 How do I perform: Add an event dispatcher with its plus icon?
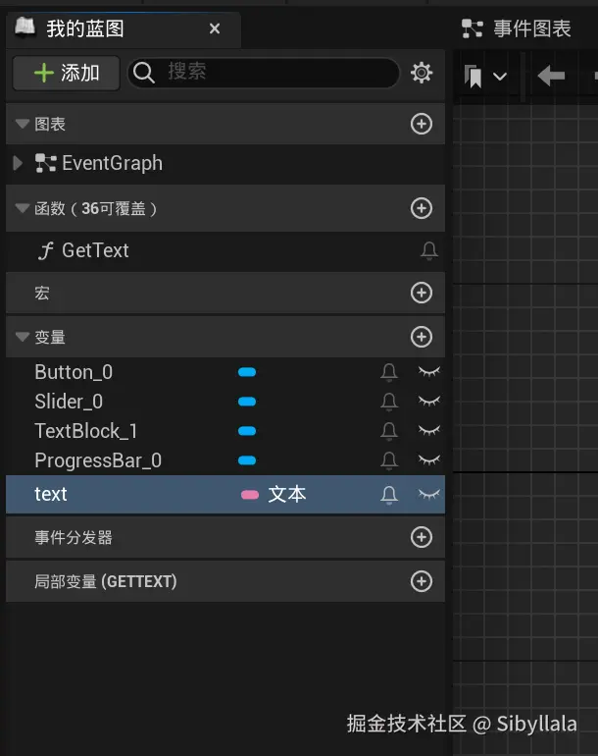(422, 537)
